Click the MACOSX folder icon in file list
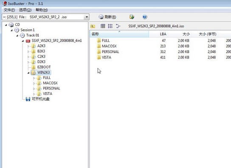 [99, 46]
